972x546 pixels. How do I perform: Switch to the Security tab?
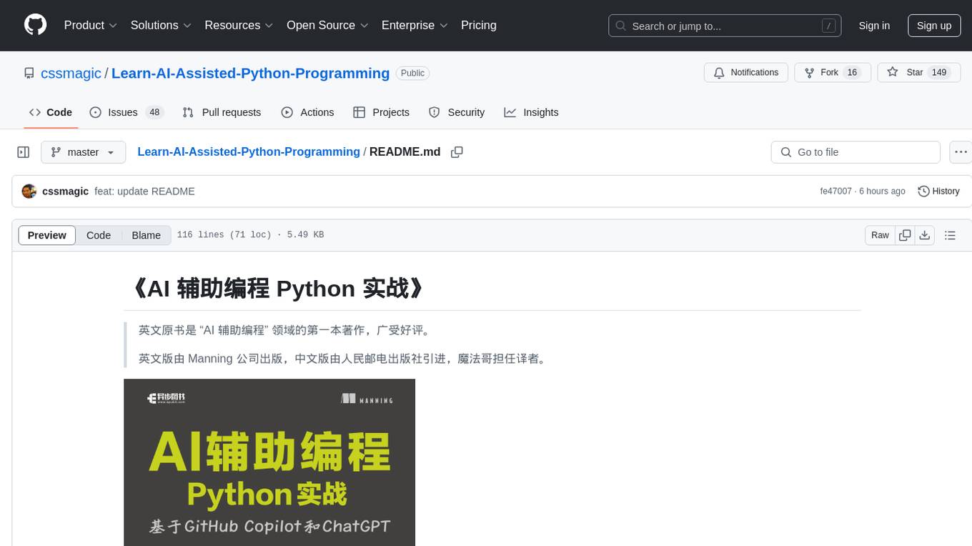457,112
